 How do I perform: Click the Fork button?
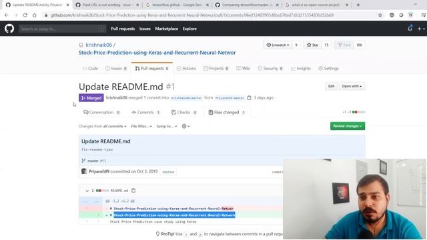tap(344, 45)
